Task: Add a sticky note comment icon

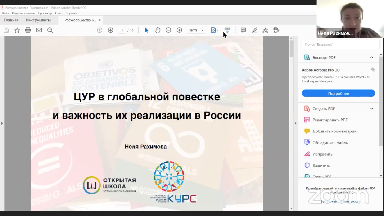Action: point(243,30)
